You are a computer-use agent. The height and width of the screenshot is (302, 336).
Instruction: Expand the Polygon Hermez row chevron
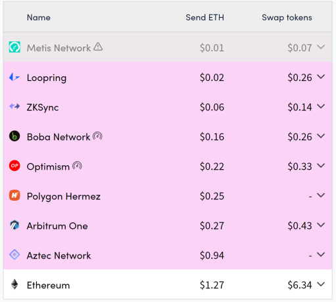point(321,195)
